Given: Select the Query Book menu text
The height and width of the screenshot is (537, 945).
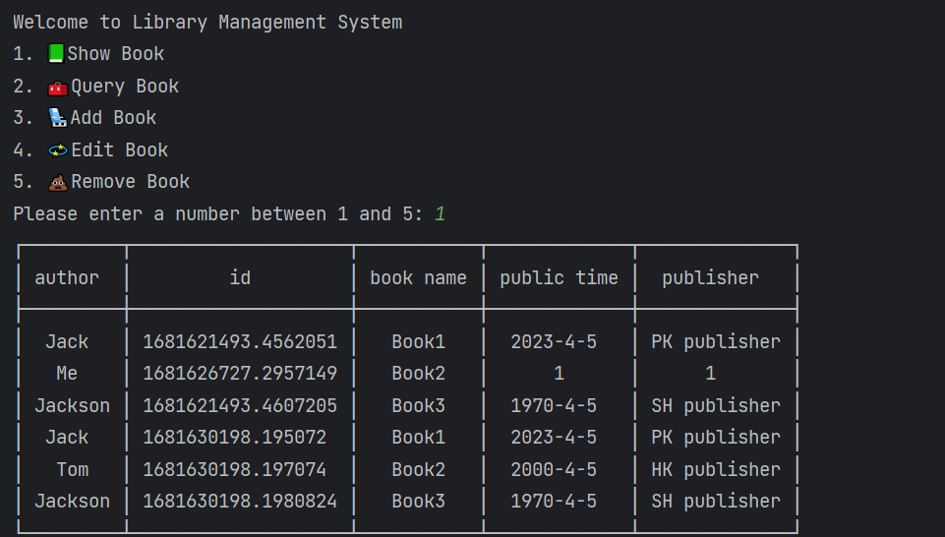Looking at the screenshot, I should coord(125,87).
